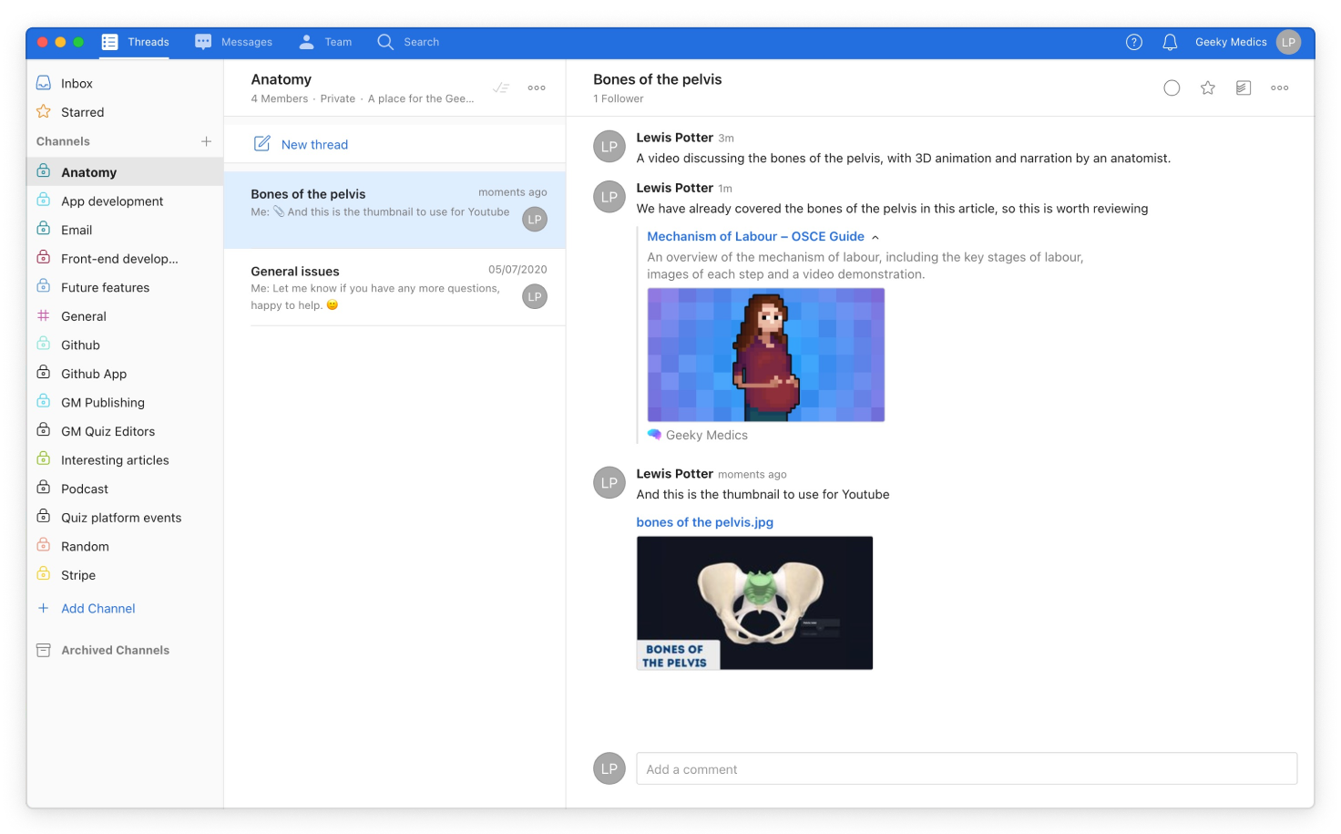Click the Geeky Medics source label under preview
The height and width of the screenshot is (834, 1341).
[706, 435]
